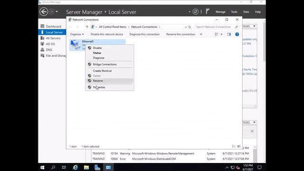Viewport: 304px width, 171px height.
Task: Open view options dropdown arrow
Action: click(221, 34)
